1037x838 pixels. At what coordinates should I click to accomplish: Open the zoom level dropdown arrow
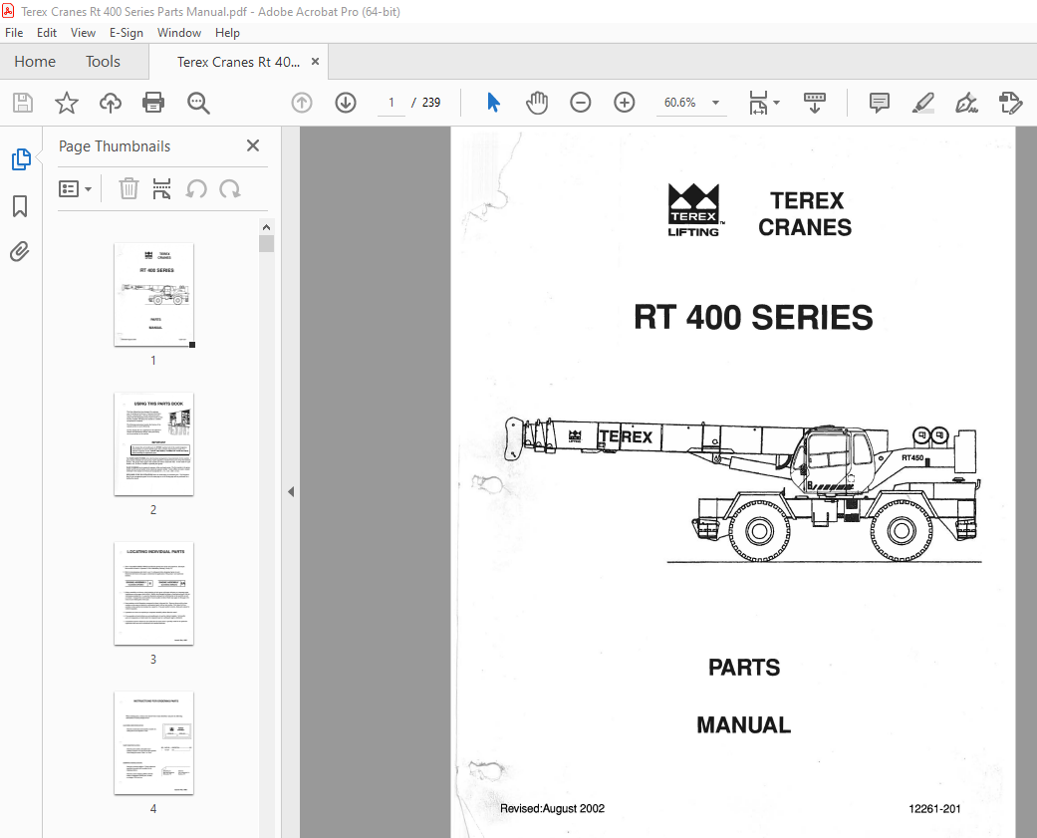(715, 103)
